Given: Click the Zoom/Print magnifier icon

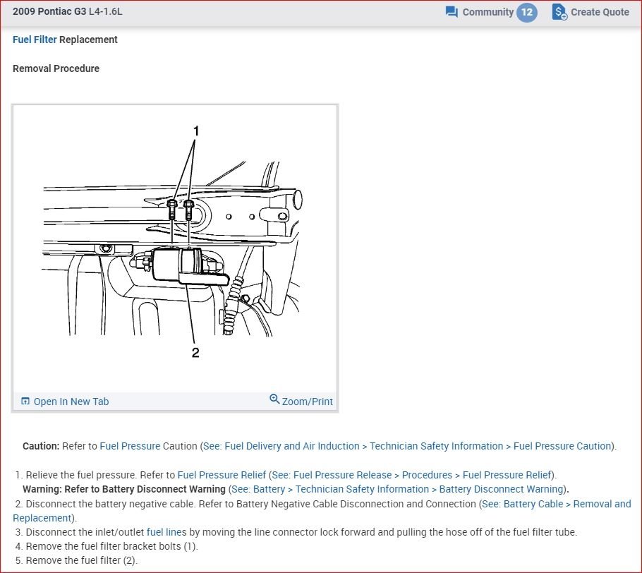Looking at the screenshot, I should (274, 399).
